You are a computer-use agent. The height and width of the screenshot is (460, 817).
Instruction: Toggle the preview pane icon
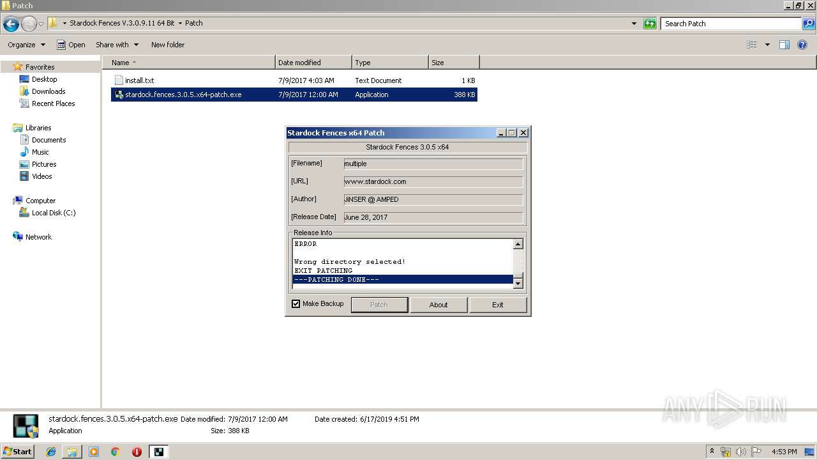click(784, 45)
